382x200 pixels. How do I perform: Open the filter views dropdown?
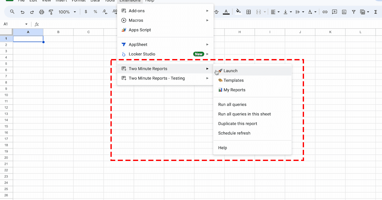[364, 12]
